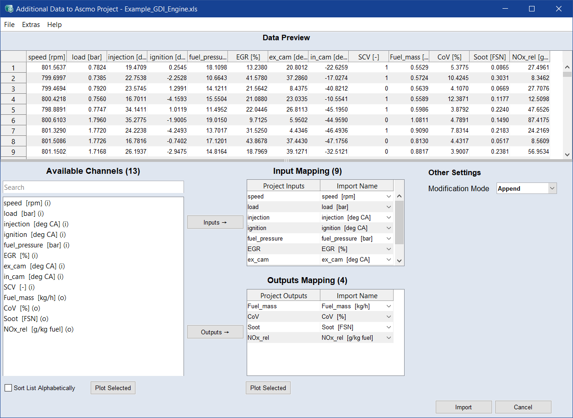Click cell value 801.5637 in speed column

coord(47,67)
